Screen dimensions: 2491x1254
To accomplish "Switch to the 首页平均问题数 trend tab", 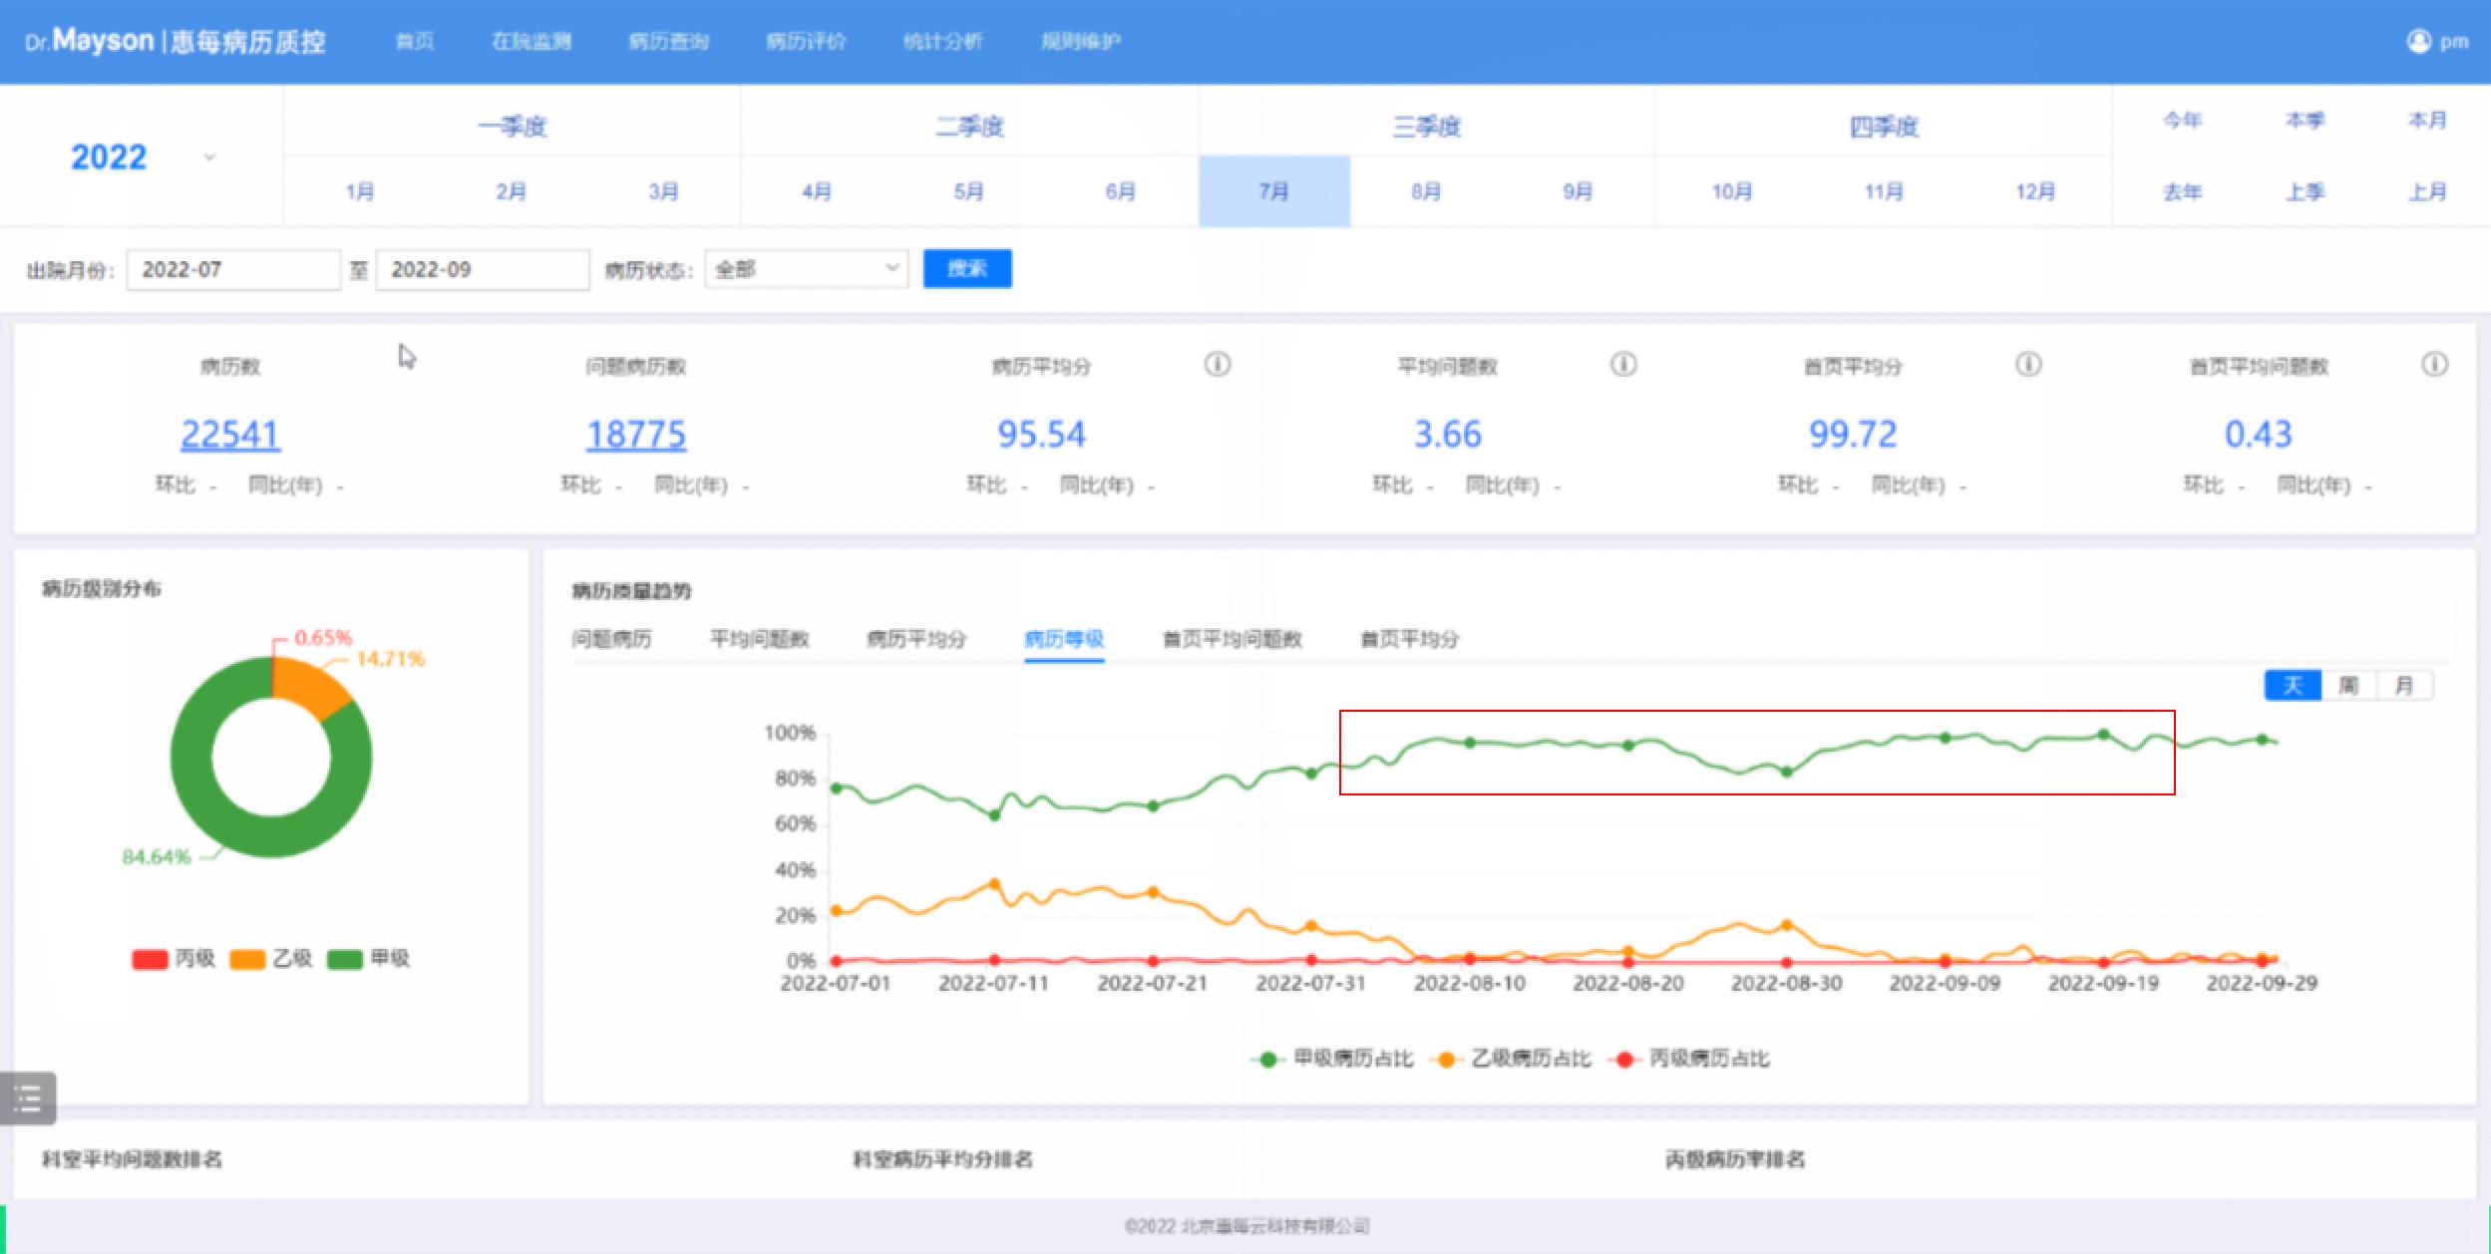I will 1233,639.
